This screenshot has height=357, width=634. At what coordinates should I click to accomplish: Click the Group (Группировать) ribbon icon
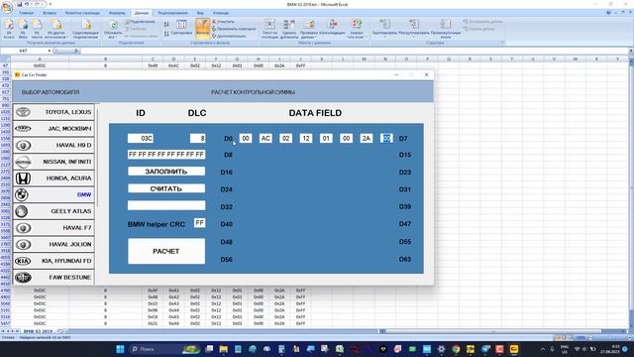point(384,28)
